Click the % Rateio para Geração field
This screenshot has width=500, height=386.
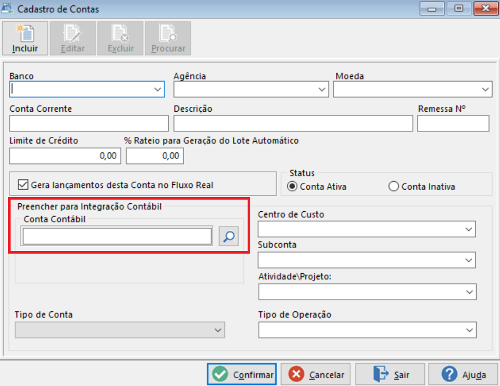pos(154,156)
